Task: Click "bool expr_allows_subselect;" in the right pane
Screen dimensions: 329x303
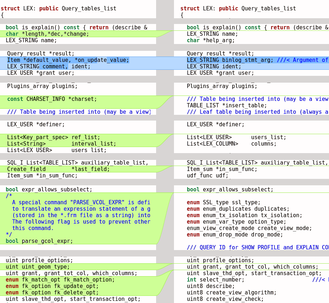Action: [x=230, y=190]
